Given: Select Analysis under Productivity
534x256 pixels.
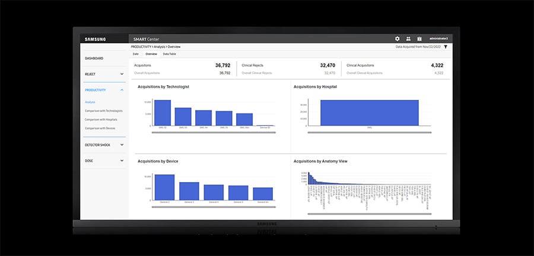Looking at the screenshot, I should (x=90, y=102).
